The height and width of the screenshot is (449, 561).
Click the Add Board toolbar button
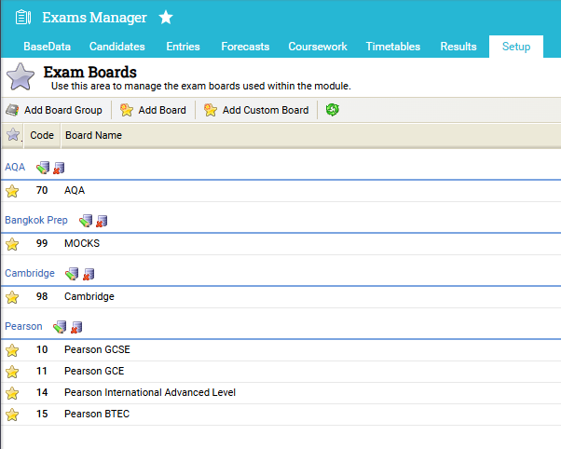(153, 110)
